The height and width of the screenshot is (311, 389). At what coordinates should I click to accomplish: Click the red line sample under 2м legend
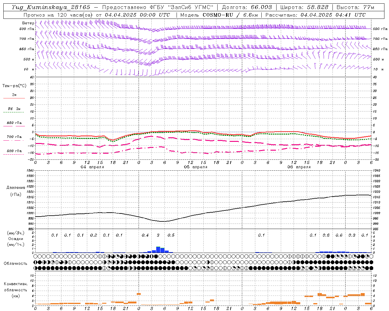(14, 98)
